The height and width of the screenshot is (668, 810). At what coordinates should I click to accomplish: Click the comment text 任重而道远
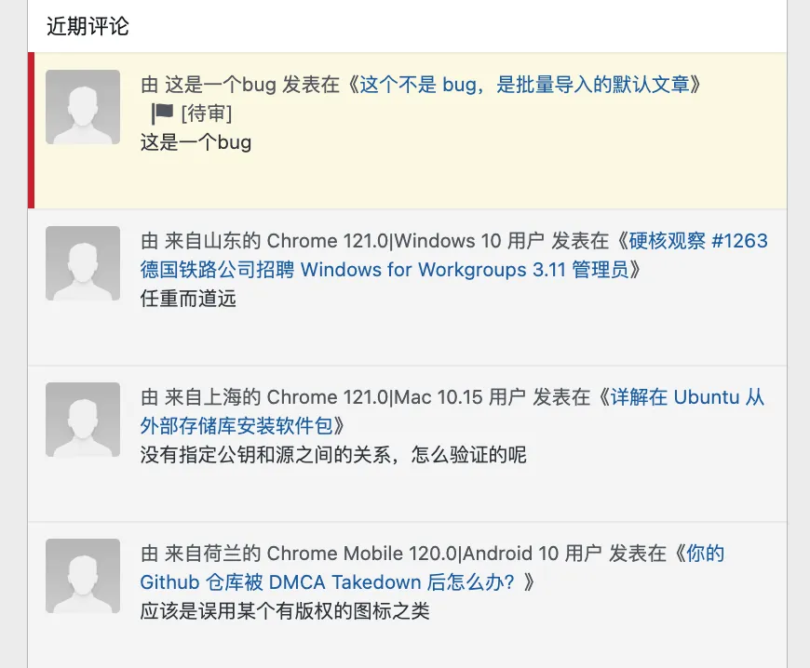182,299
